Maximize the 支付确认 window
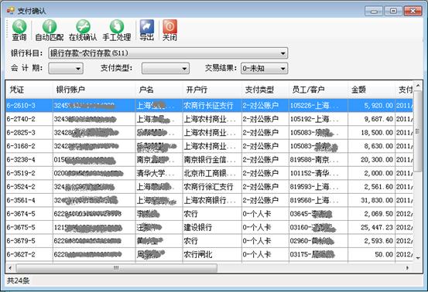Screen dimensions: 428x292 click(393, 11)
